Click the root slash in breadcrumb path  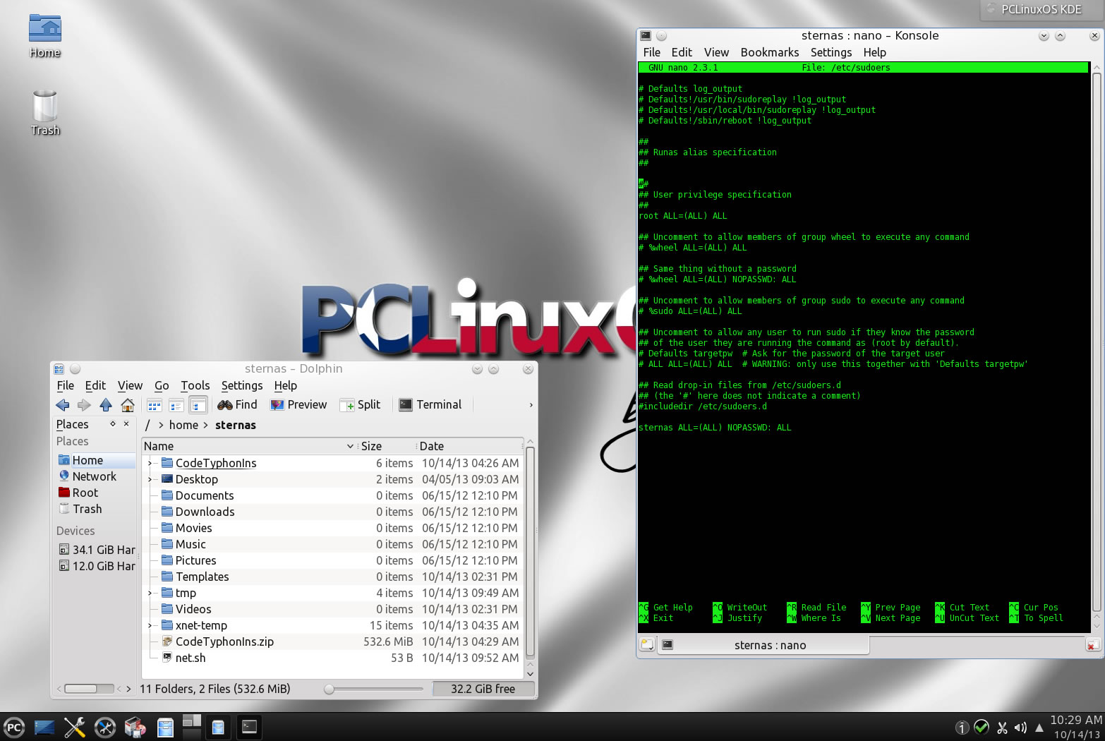pos(147,425)
